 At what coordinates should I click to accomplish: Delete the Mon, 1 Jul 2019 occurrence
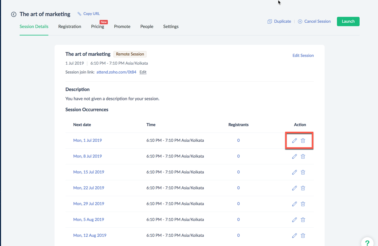click(303, 140)
